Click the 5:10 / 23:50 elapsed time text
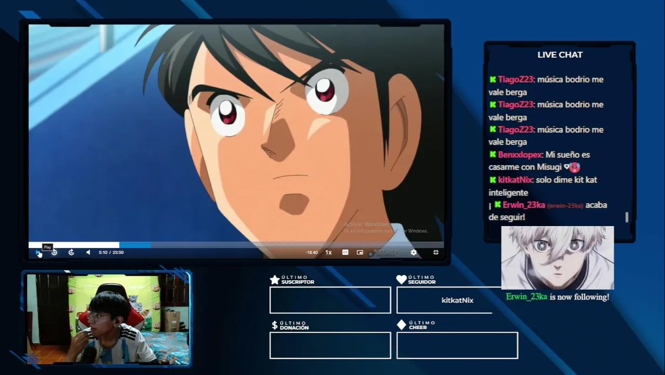Viewport: 665px width, 375px height. pos(111,253)
